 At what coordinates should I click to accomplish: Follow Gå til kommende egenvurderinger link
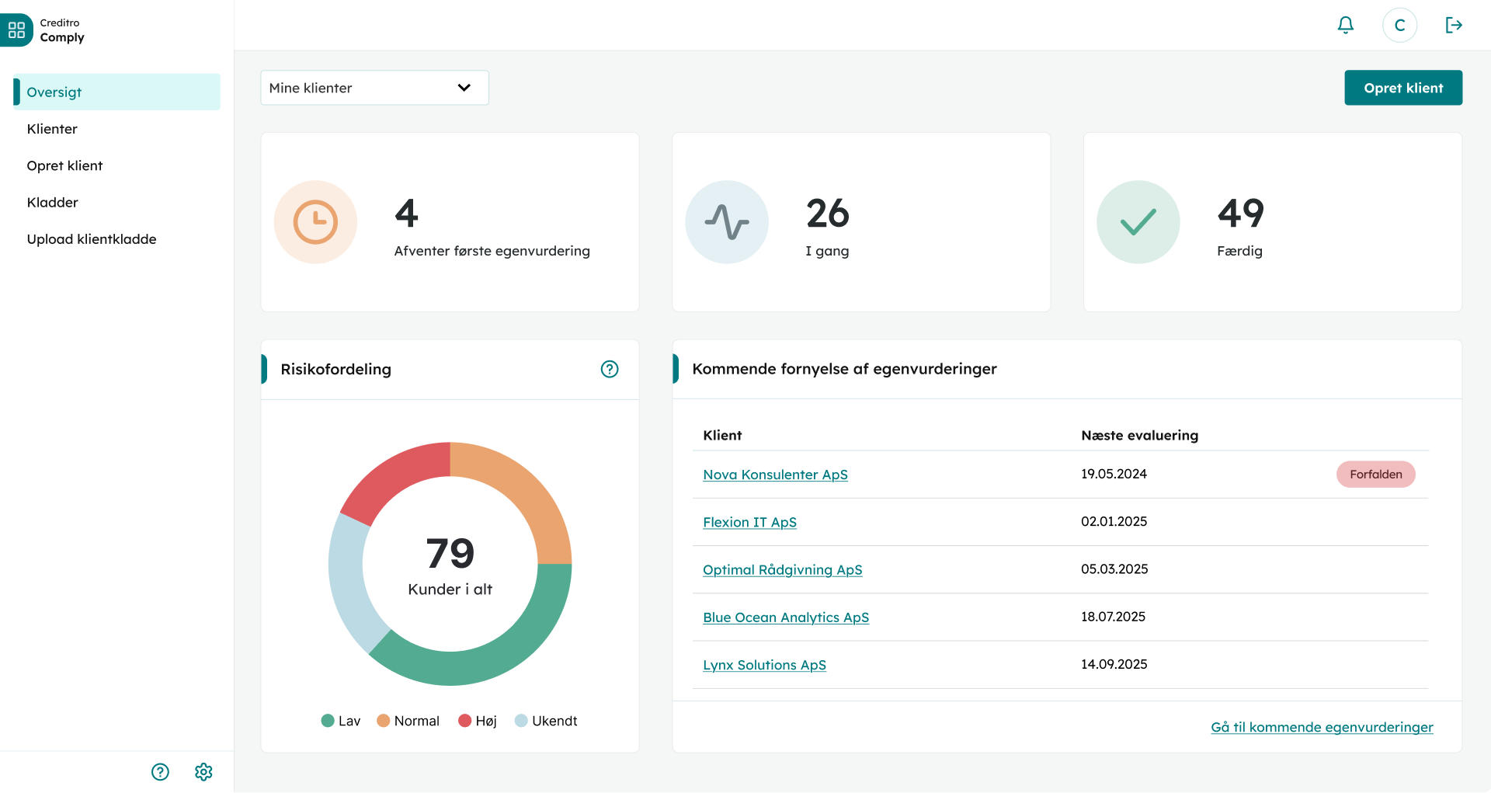1322,727
